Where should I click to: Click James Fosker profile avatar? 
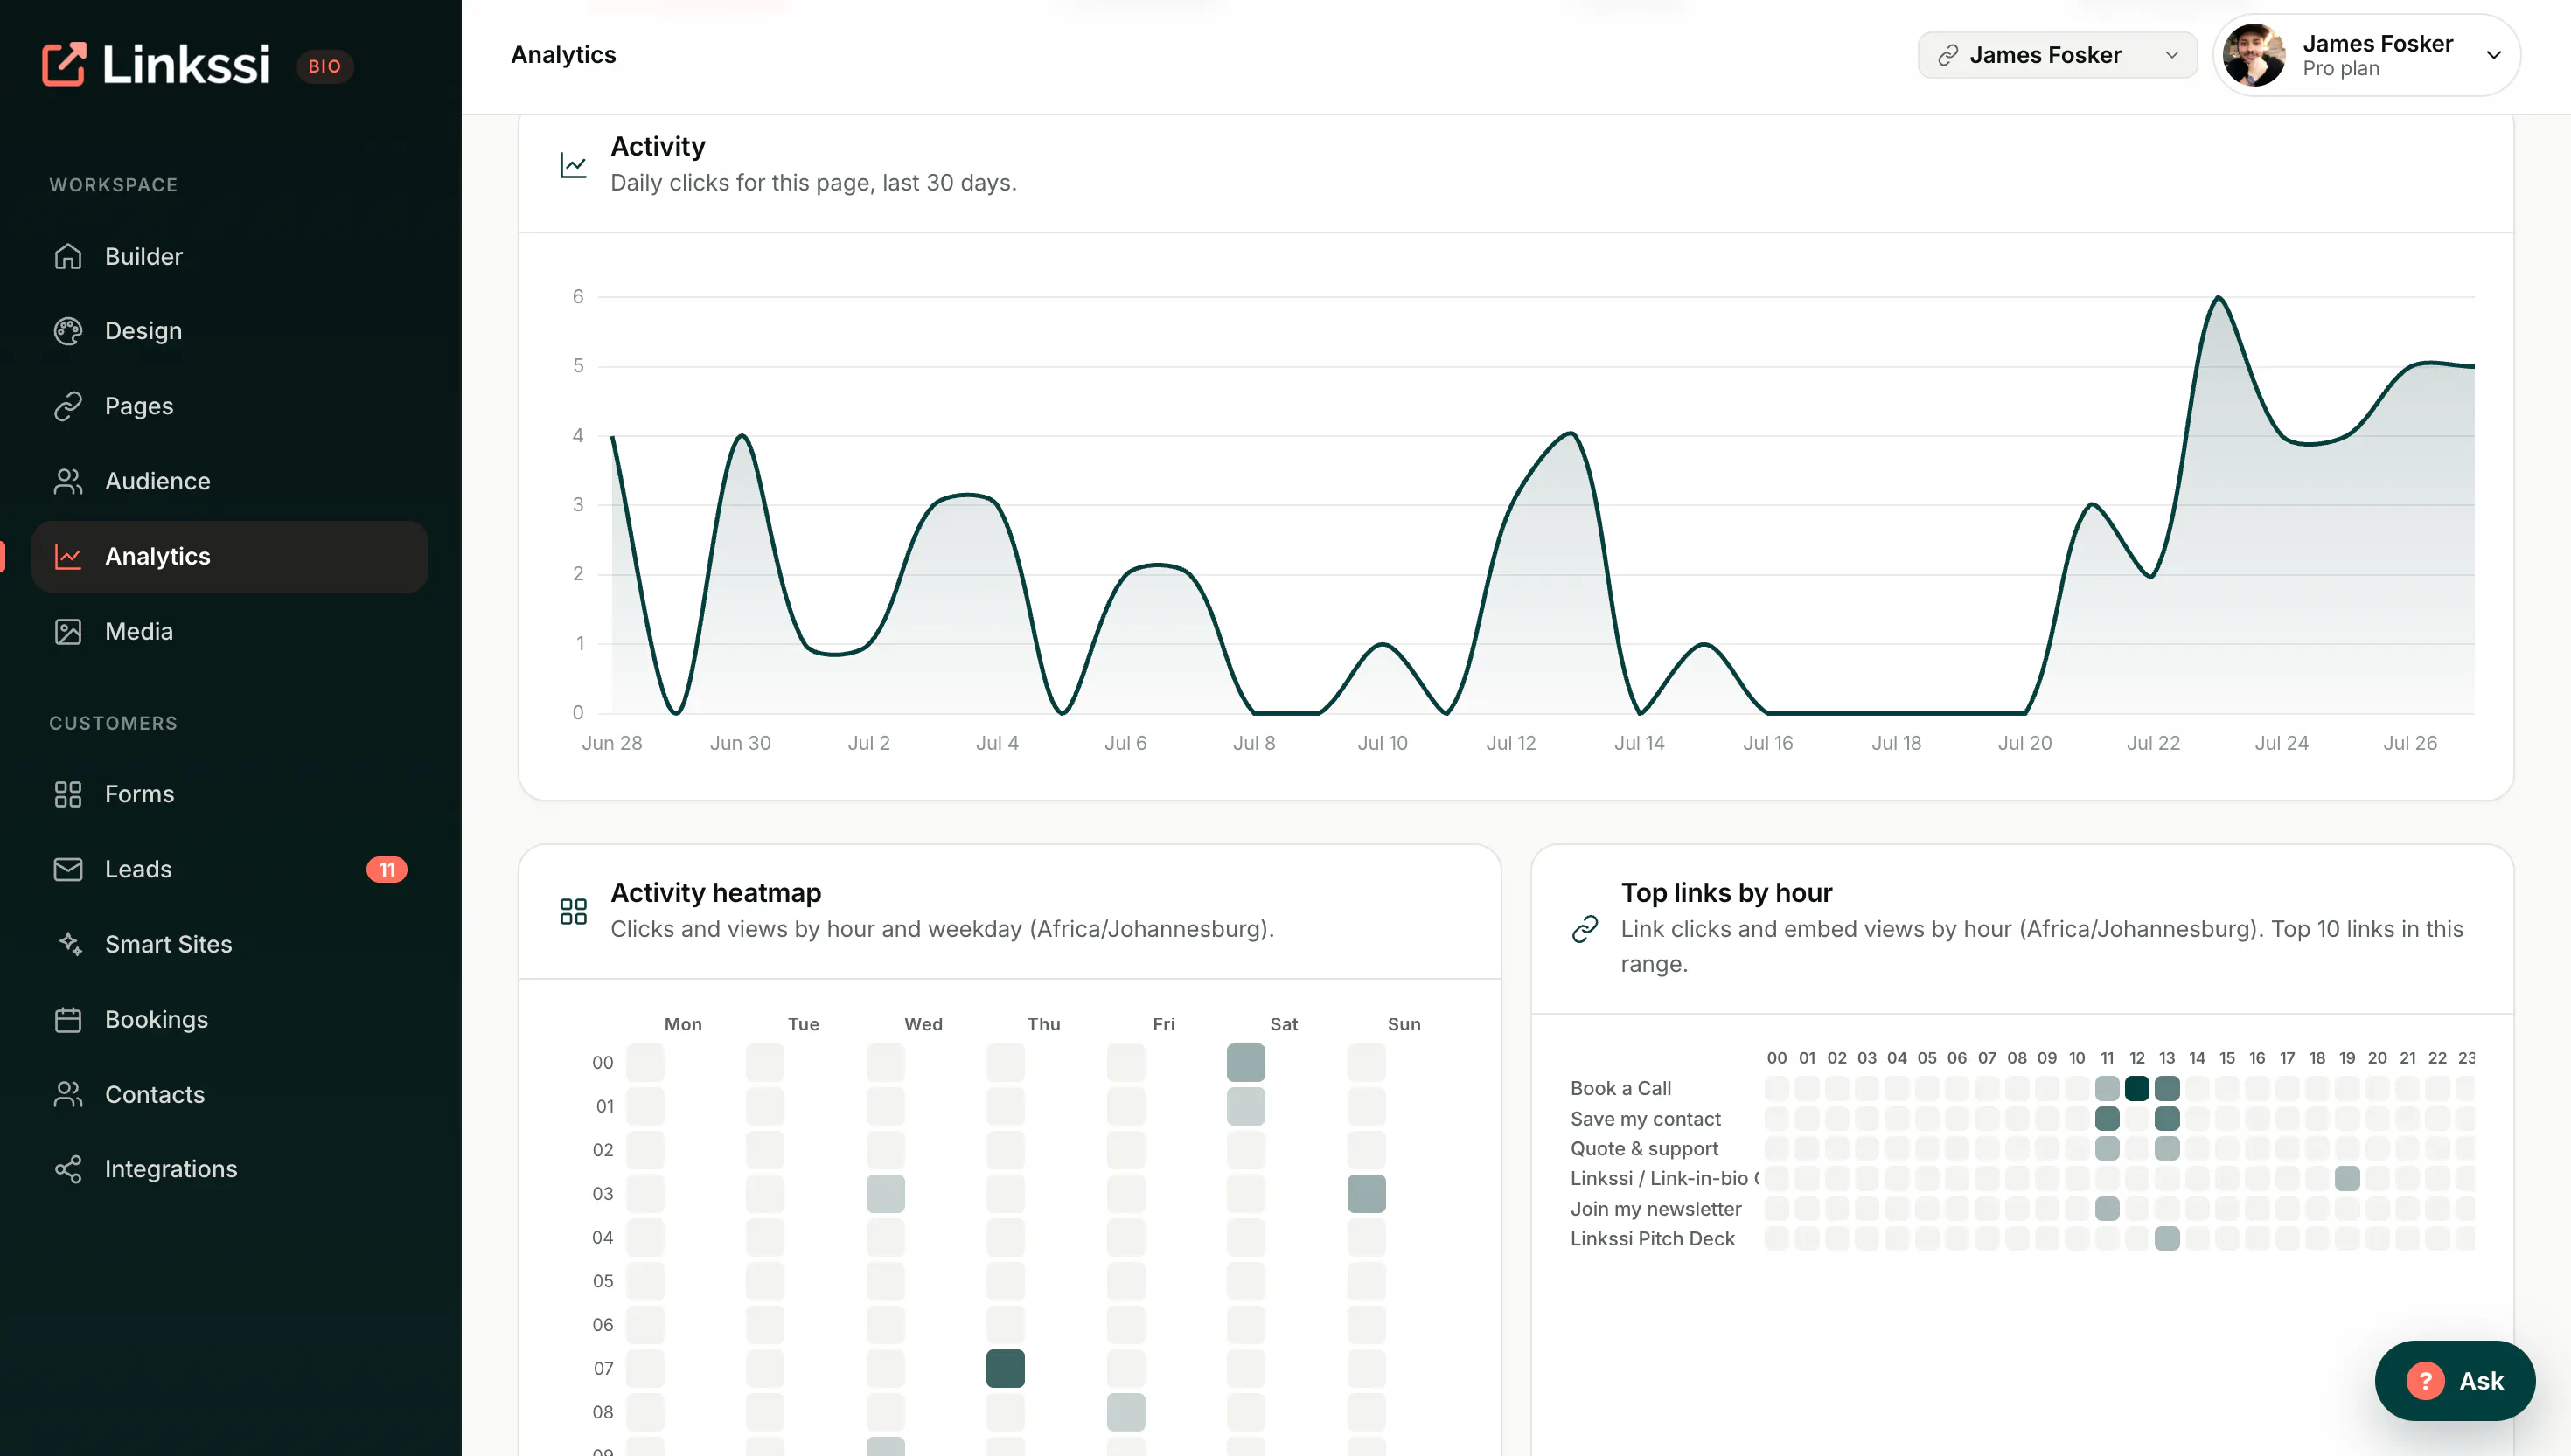[2254, 55]
